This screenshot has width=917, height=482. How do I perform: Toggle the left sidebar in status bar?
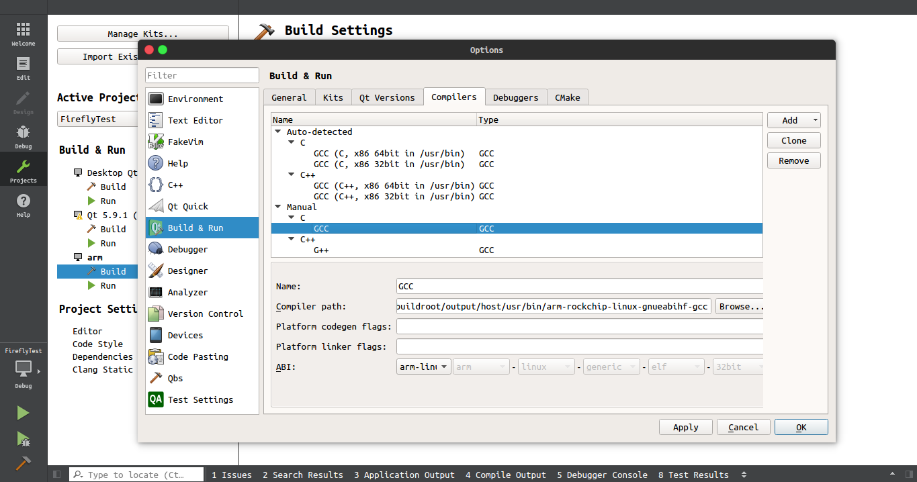[57, 475]
